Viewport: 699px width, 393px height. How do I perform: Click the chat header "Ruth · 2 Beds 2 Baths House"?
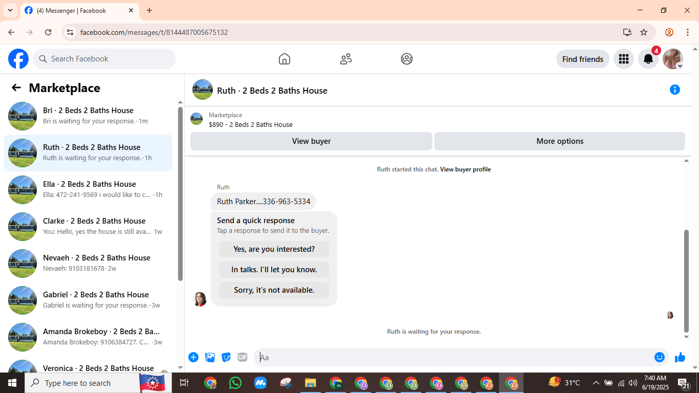(272, 91)
